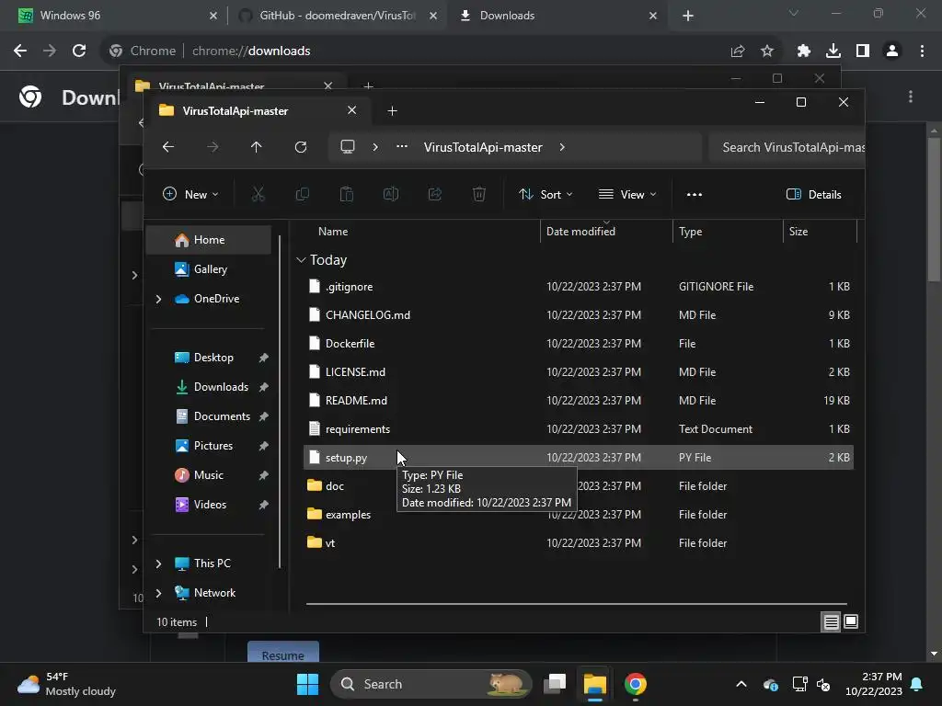Toggle the Details pane

coord(814,195)
